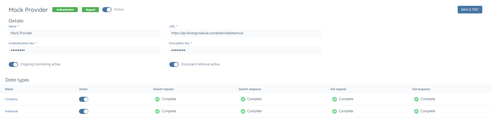Open the Company data type link

[x=11, y=99]
